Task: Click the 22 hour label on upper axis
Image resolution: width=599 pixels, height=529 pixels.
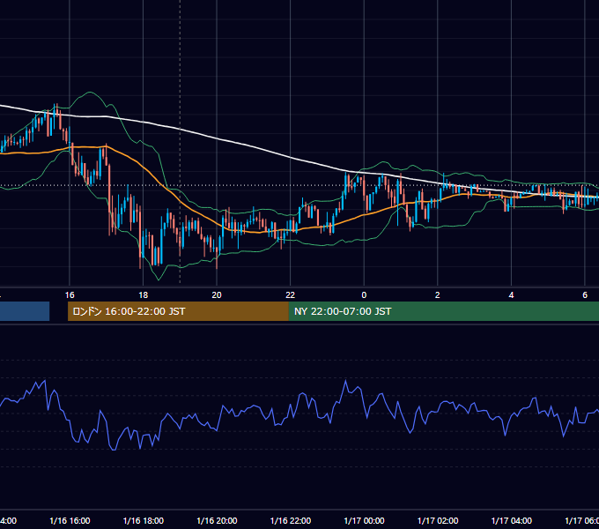Action: pos(291,295)
